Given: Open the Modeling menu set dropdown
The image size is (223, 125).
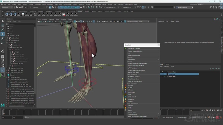Looking at the screenshot, I should point(7,7).
